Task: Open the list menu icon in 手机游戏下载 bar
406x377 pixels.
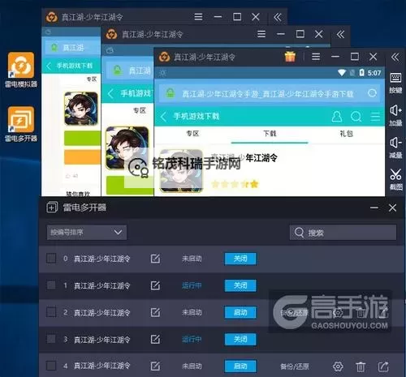Action: pyautogui.click(x=375, y=117)
